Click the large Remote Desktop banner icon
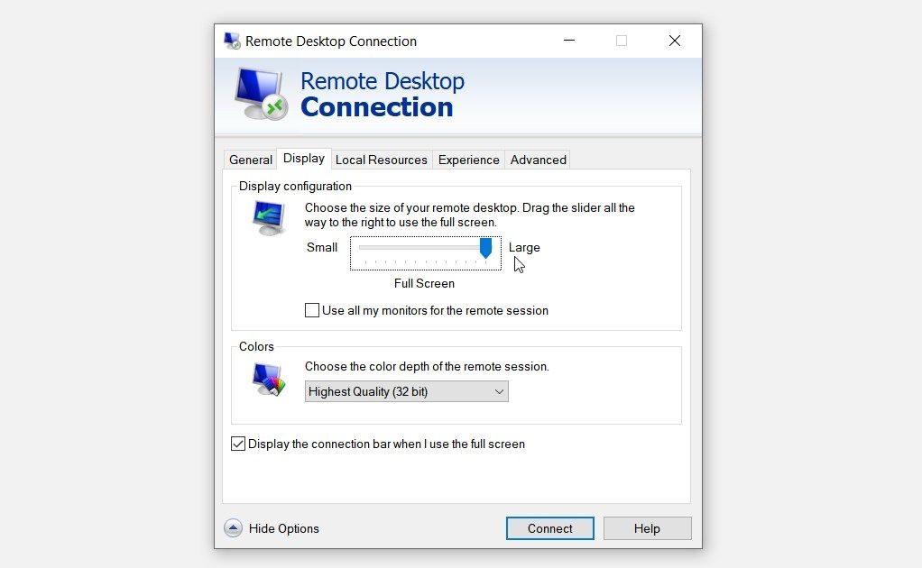 [261, 94]
